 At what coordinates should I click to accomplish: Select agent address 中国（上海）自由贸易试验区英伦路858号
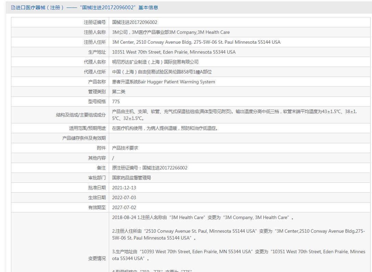tap(162, 72)
